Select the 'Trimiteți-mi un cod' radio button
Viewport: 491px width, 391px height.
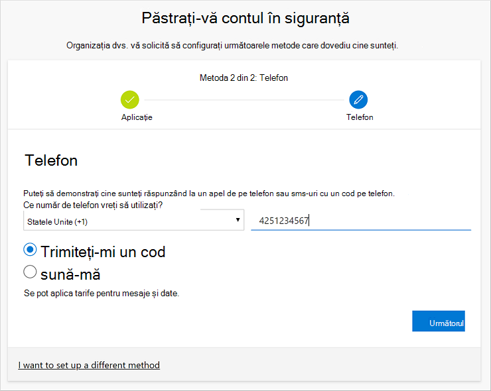click(x=30, y=250)
